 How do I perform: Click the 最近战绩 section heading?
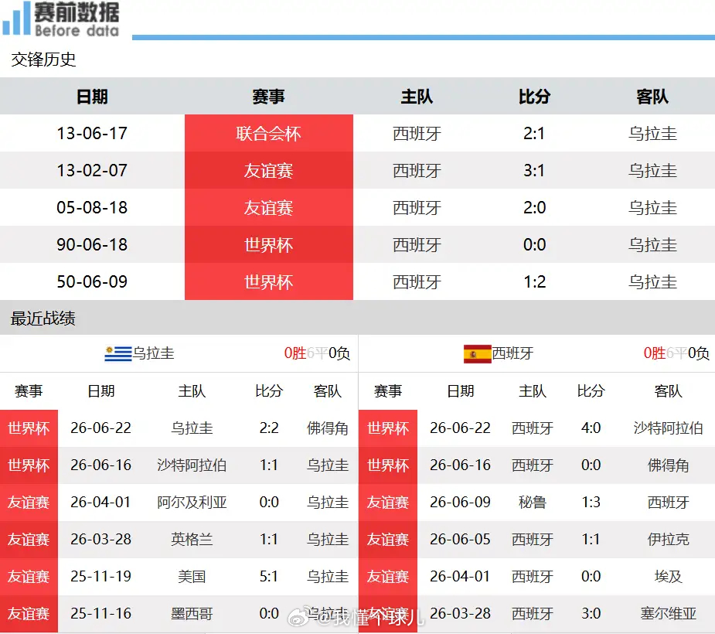coord(43,319)
